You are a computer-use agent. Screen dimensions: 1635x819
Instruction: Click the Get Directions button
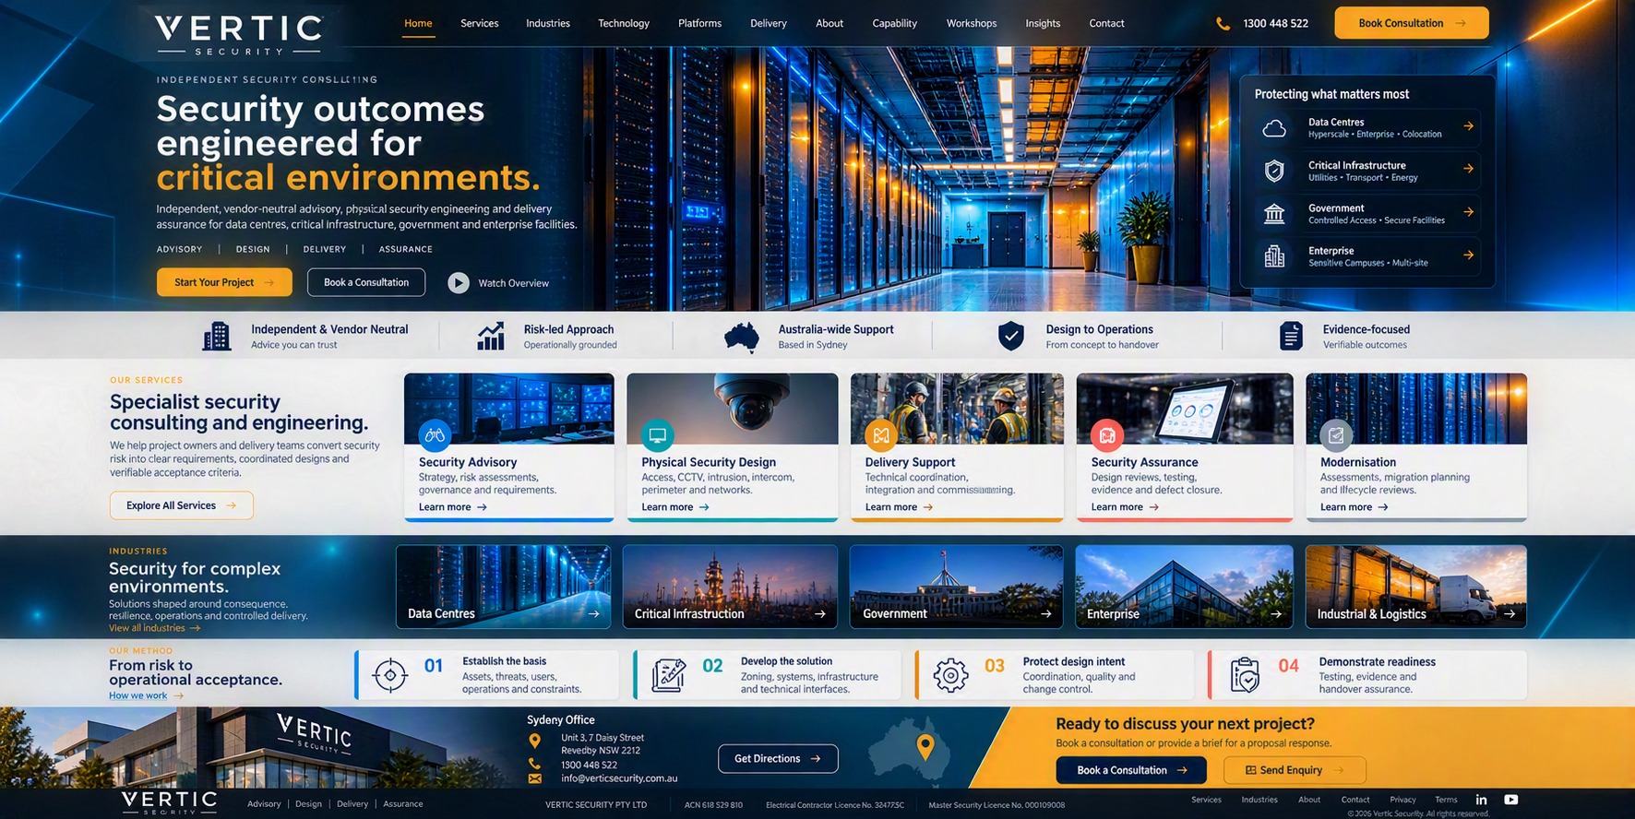tap(778, 758)
